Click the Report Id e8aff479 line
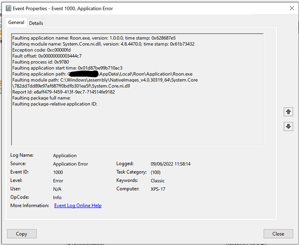Screen dimensions: 299x245 (x=64, y=92)
